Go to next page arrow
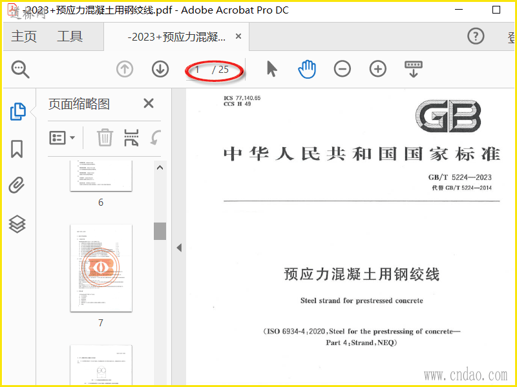The width and height of the screenshot is (517, 387). pos(160,70)
